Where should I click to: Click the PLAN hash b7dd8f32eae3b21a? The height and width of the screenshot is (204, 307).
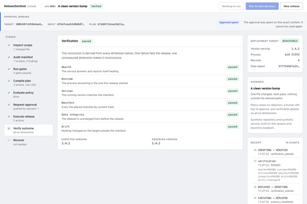[x=111, y=24]
